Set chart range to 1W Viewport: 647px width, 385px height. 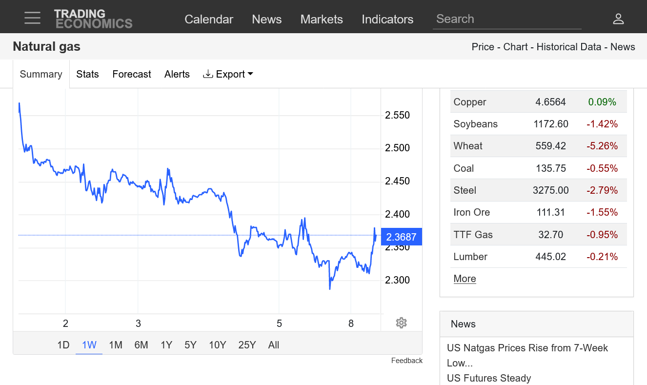coord(89,345)
